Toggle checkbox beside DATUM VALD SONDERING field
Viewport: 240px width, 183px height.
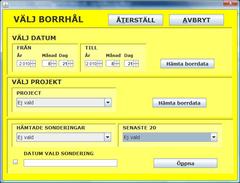pyautogui.click(x=15, y=162)
